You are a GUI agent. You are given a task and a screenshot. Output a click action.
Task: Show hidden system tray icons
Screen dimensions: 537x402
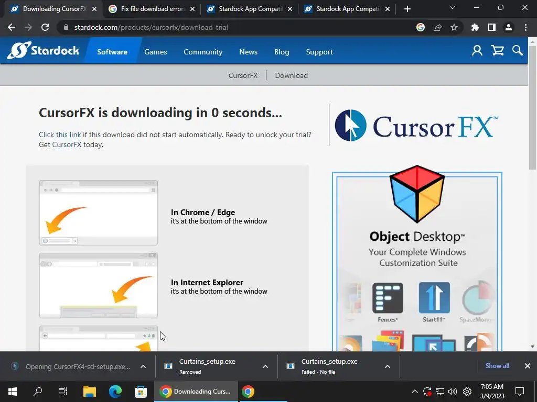tap(414, 392)
